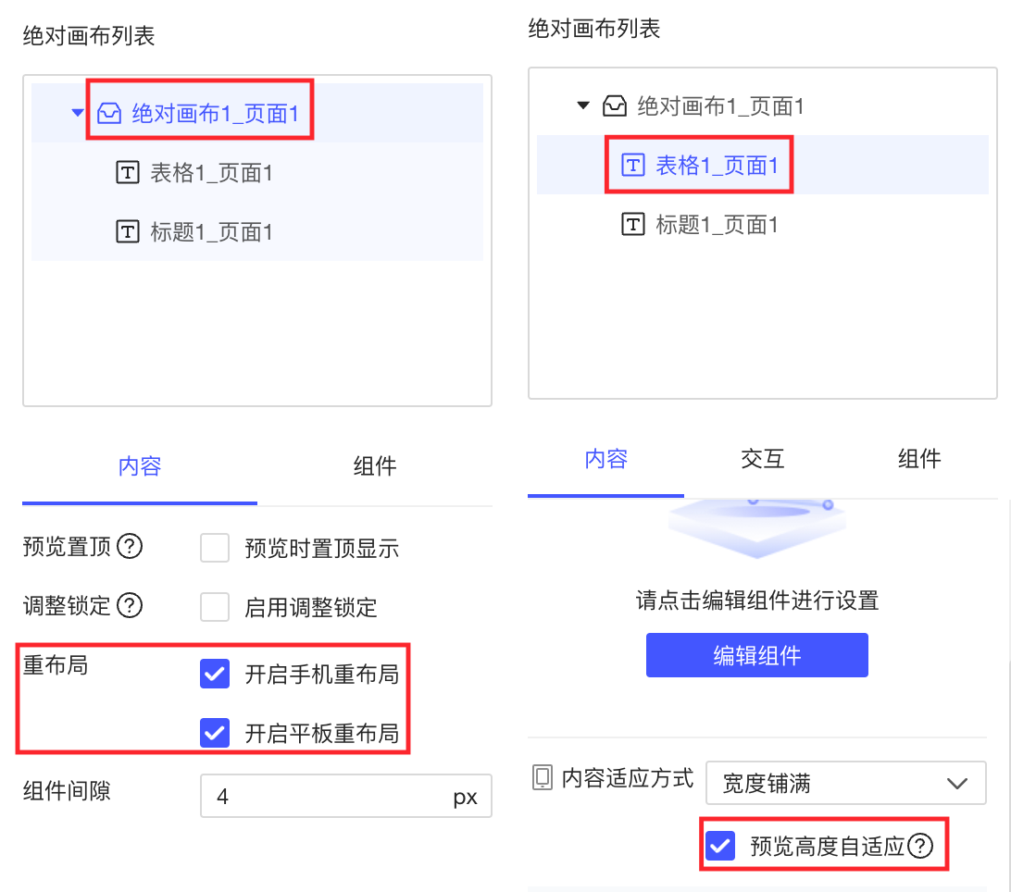Click the canvas icon in left list
Screen dimensions: 1011x892
[x=109, y=114]
